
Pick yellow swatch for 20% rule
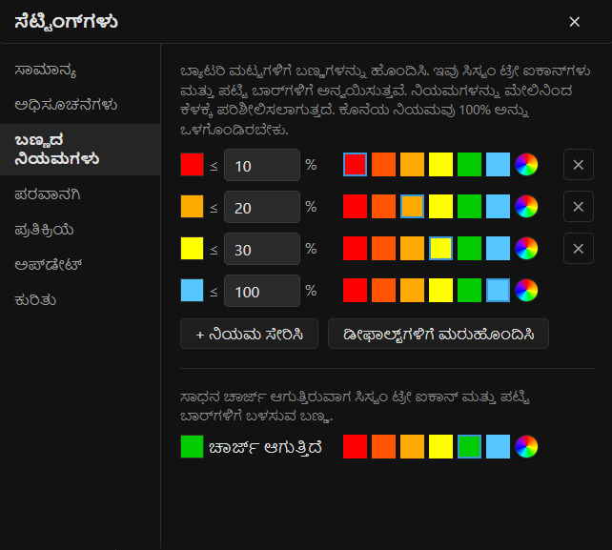click(x=440, y=207)
